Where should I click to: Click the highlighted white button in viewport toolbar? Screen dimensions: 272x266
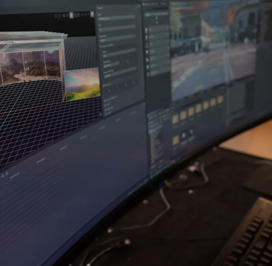coord(71,15)
